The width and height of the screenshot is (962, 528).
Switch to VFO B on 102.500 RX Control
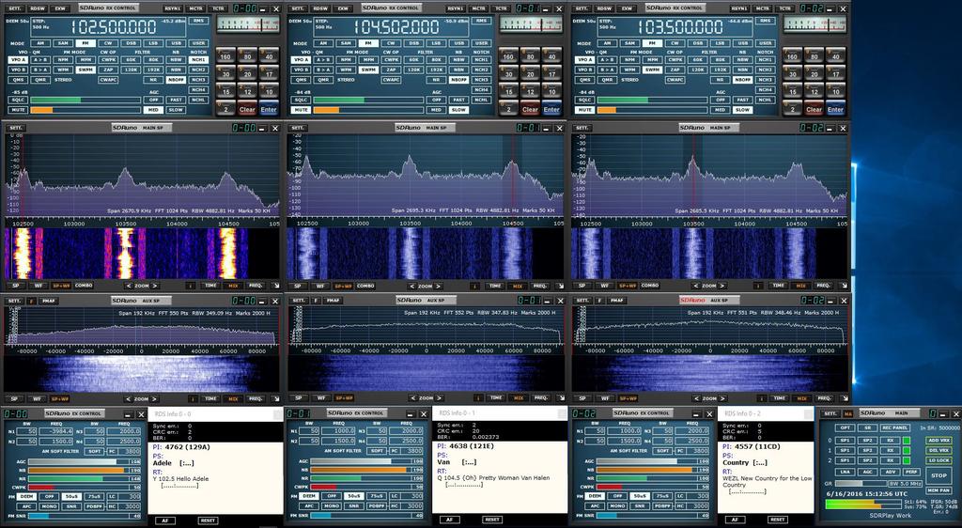[x=17, y=70]
